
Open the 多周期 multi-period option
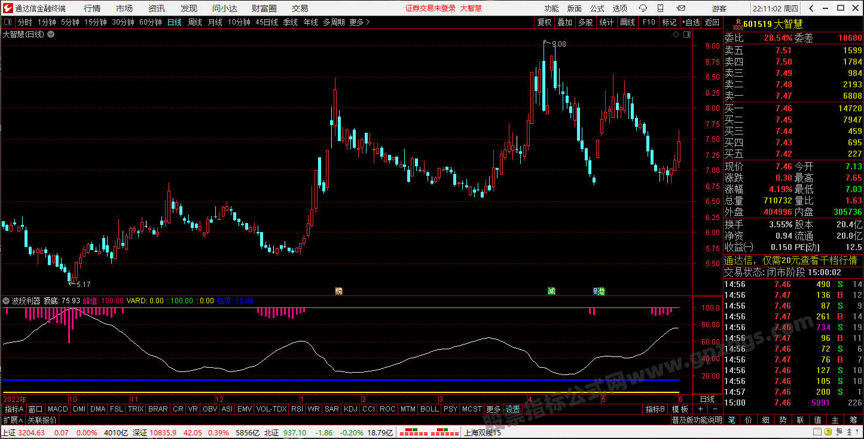(x=334, y=22)
